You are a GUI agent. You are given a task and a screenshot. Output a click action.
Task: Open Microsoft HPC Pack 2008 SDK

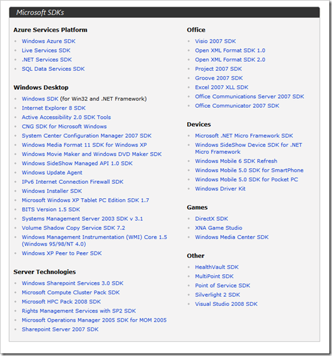tap(61, 301)
